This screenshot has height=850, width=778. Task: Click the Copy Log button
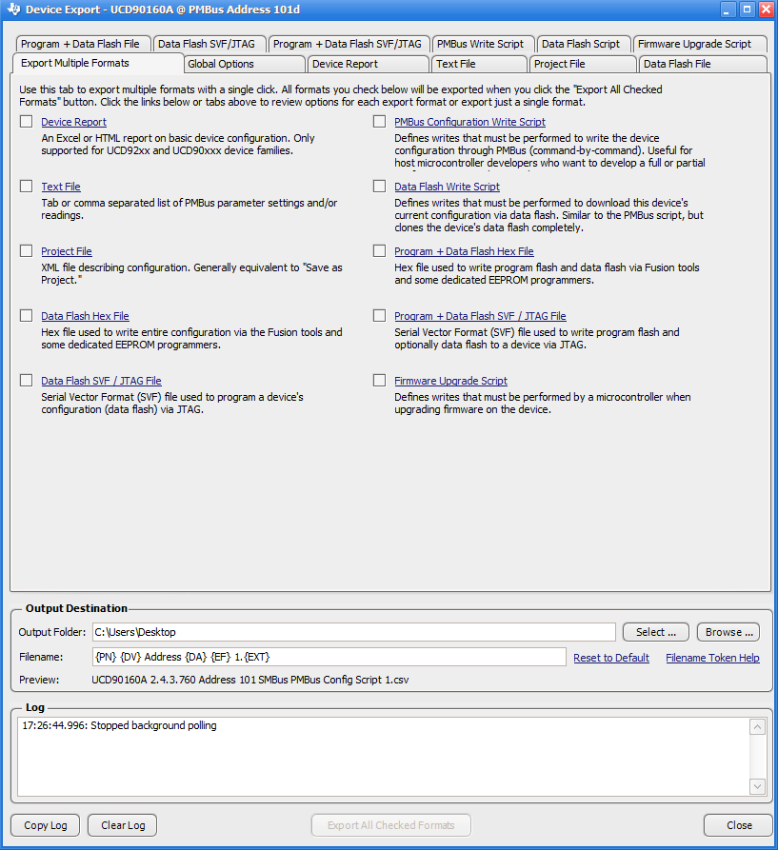tap(45, 824)
